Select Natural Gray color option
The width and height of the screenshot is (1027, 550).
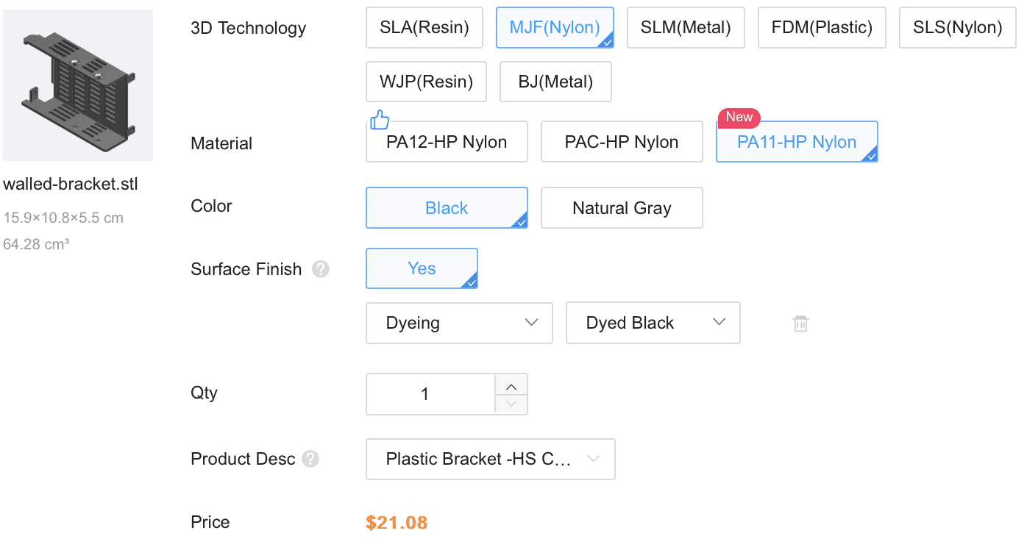click(622, 208)
